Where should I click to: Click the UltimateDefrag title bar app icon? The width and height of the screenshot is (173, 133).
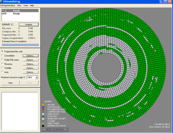coord(1,2)
